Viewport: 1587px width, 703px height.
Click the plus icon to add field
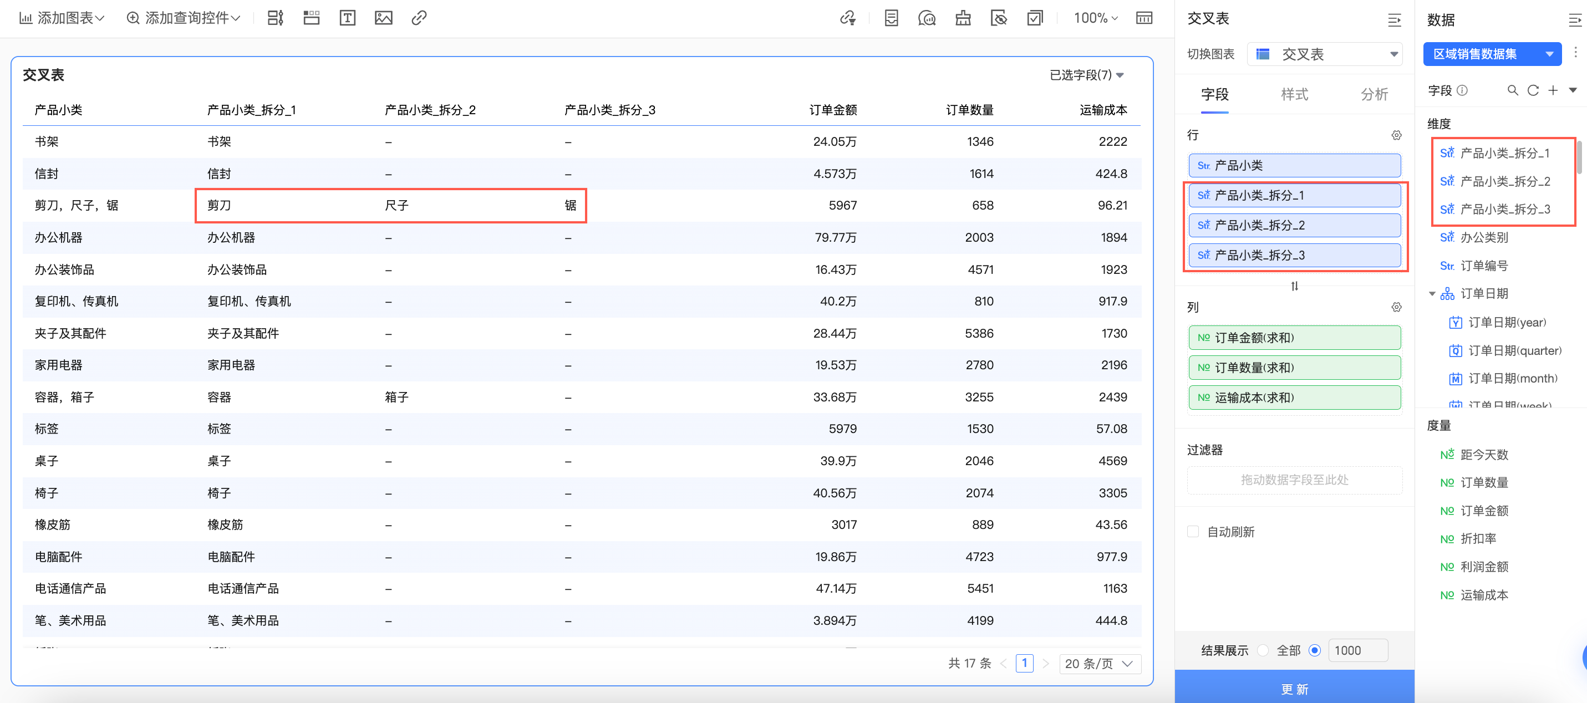(1553, 90)
